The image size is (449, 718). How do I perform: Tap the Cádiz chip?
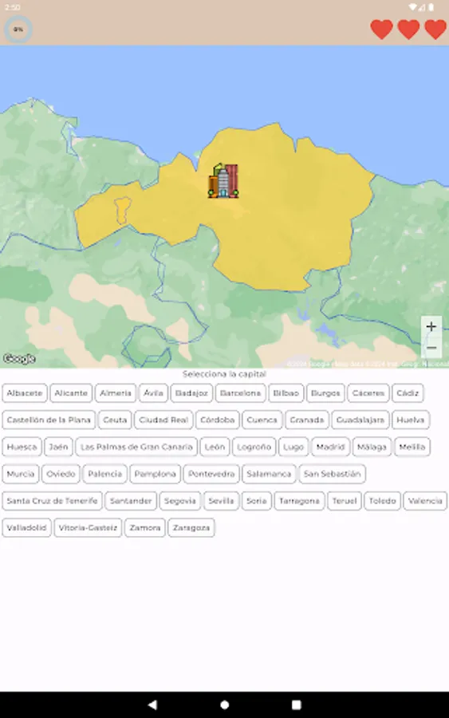pyautogui.click(x=408, y=393)
